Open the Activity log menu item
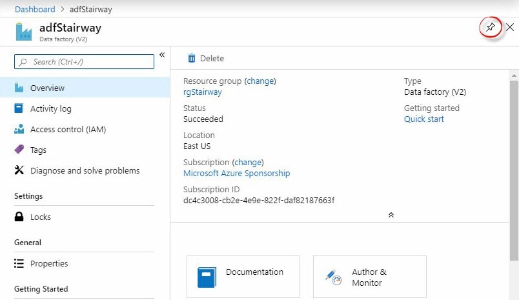 50,109
